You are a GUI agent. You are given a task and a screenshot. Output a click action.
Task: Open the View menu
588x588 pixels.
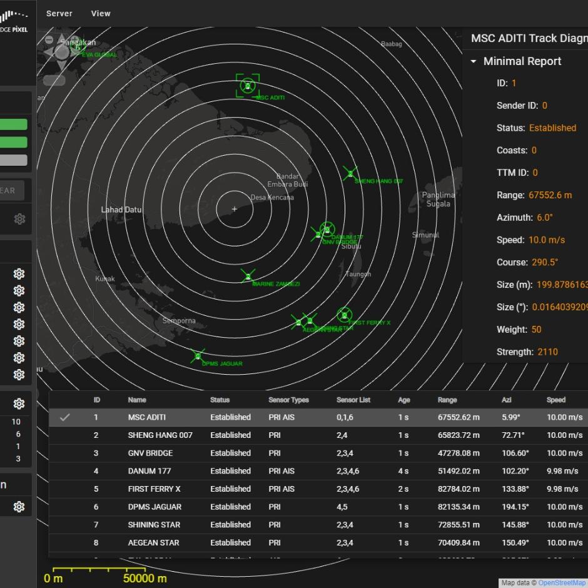click(x=101, y=14)
